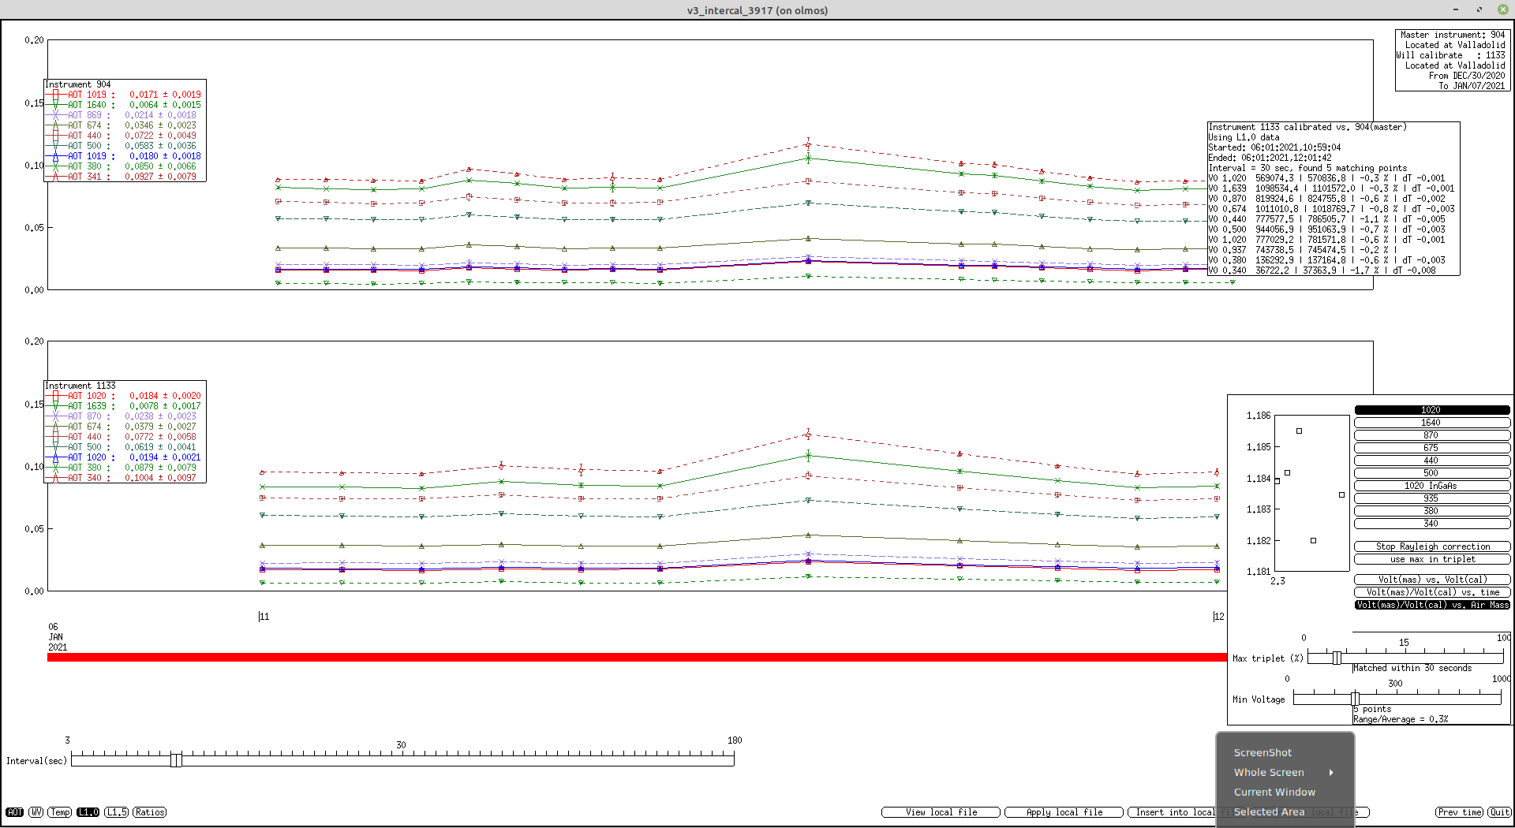The image size is (1515, 828).
Task: Select the 675 wavelength channel
Action: point(1432,448)
